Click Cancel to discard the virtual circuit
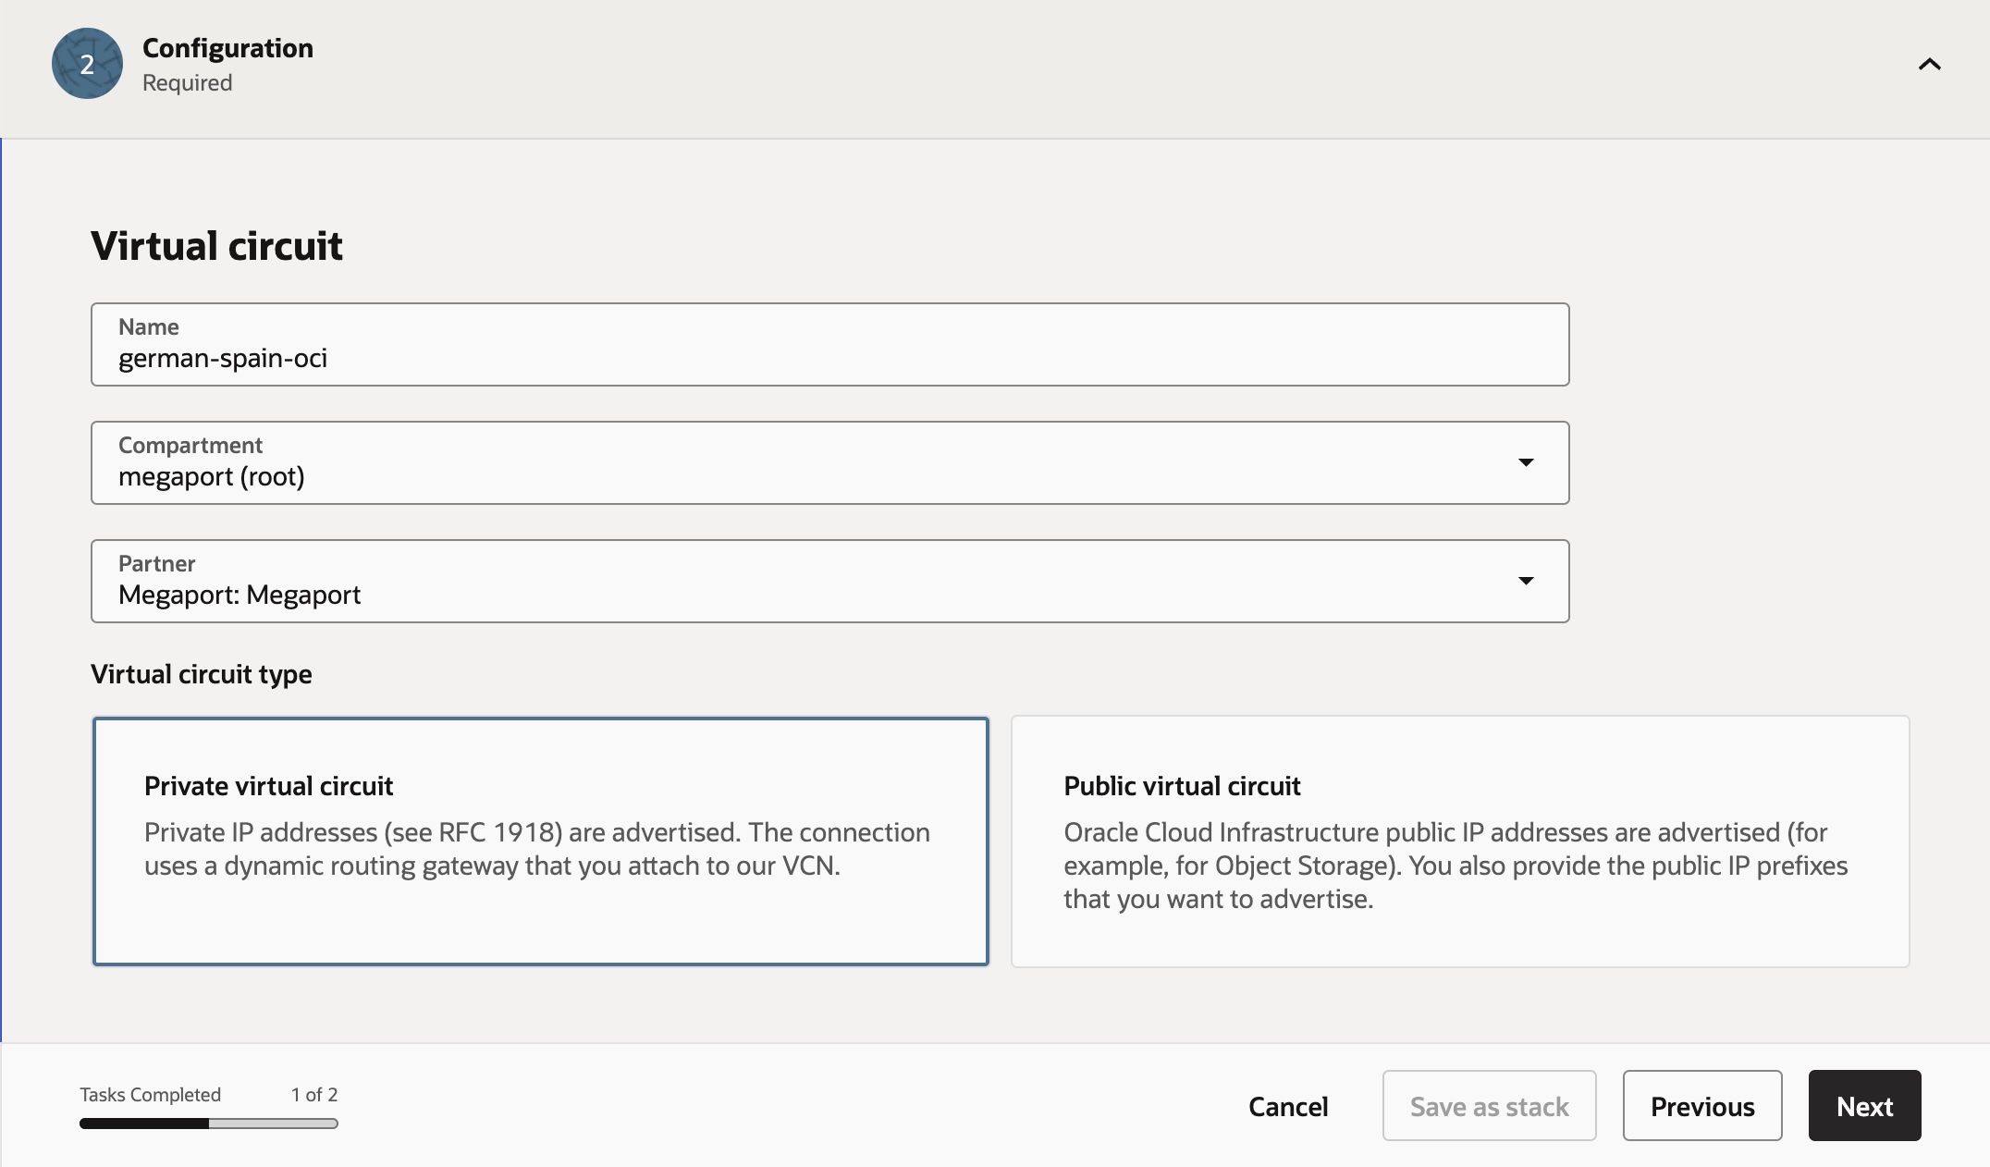Image resolution: width=1990 pixels, height=1167 pixels. click(1288, 1106)
